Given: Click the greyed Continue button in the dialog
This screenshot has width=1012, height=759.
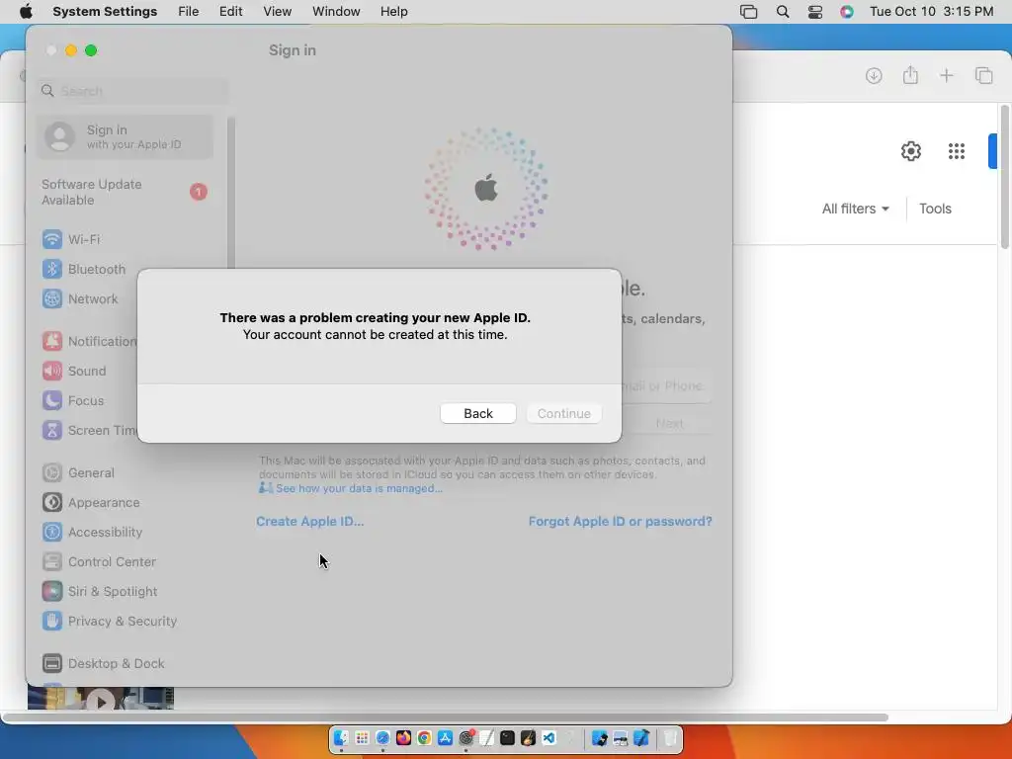Looking at the screenshot, I should pos(563,413).
